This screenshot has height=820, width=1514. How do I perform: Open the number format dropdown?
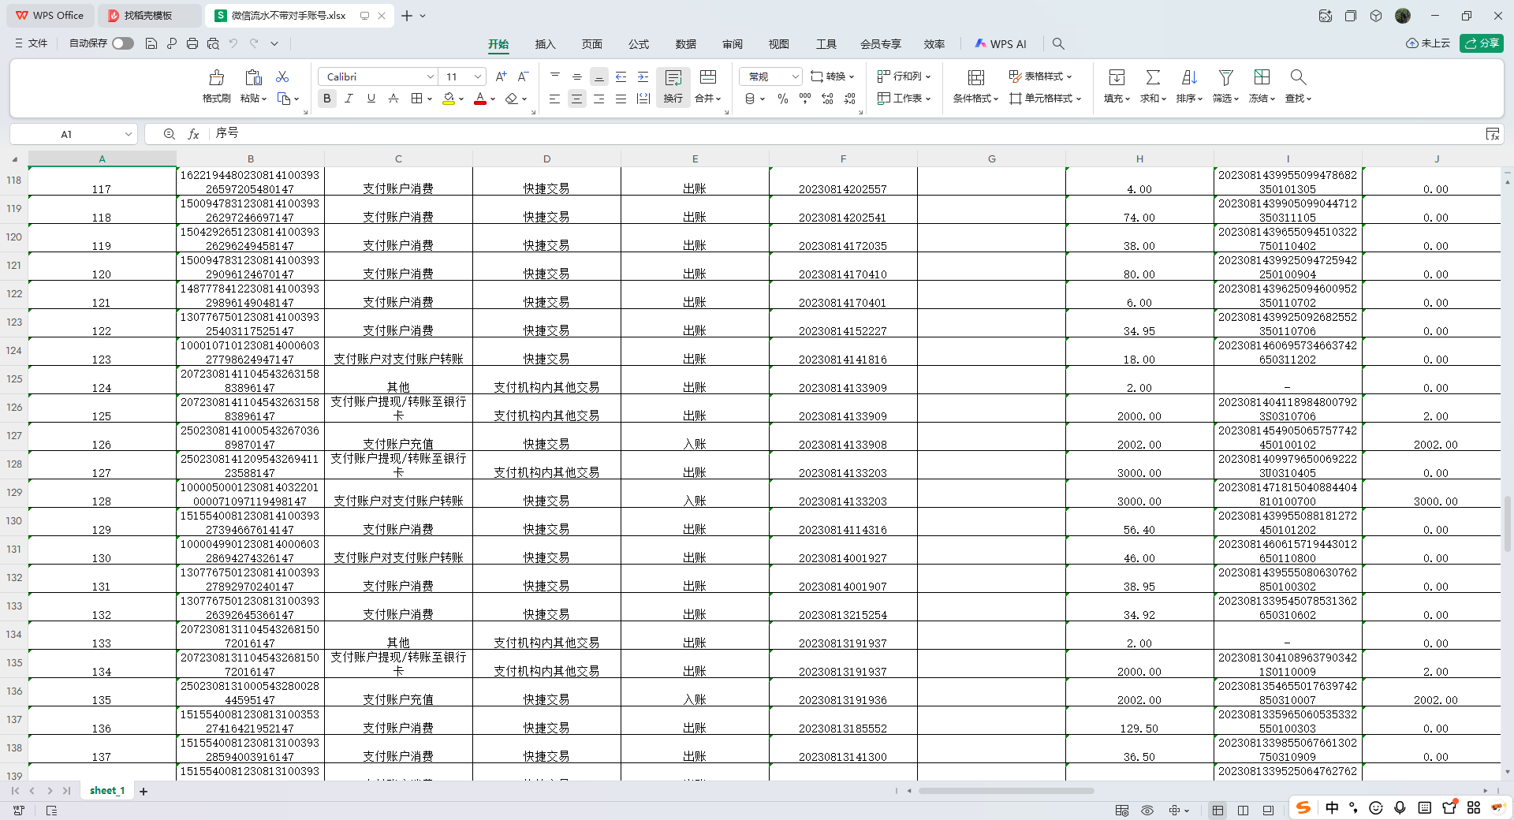pyautogui.click(x=795, y=76)
